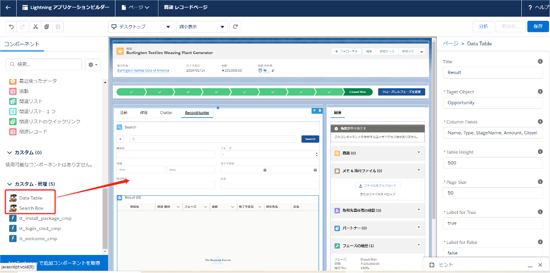Switch to the 詳細 tab on the canvas
This screenshot has width=550, height=273.
144,113
